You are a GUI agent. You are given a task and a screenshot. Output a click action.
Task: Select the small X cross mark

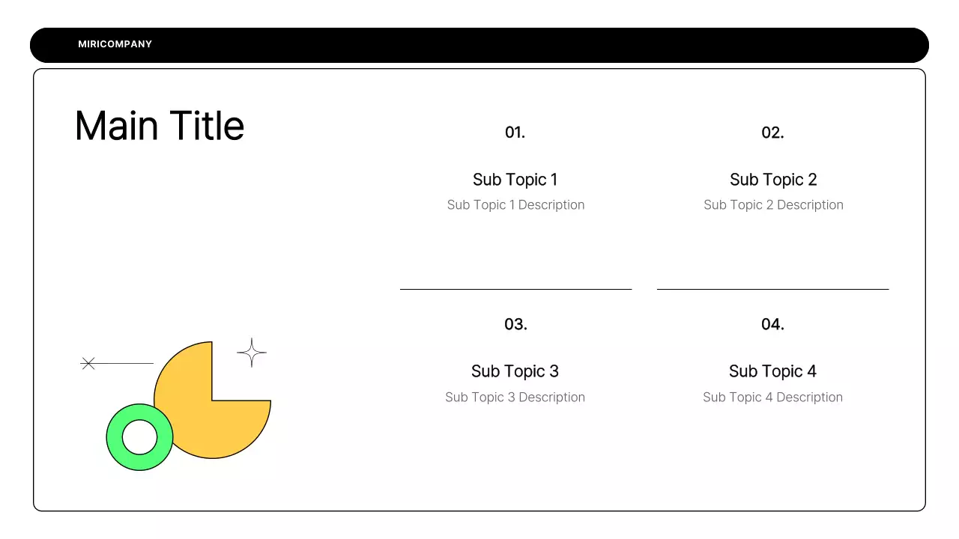tap(88, 364)
